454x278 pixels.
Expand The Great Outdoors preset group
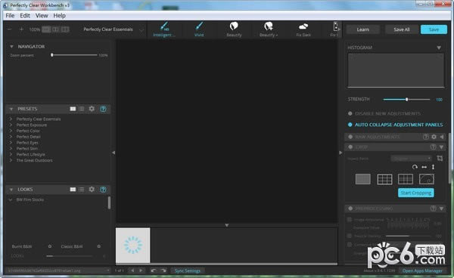coord(11,160)
